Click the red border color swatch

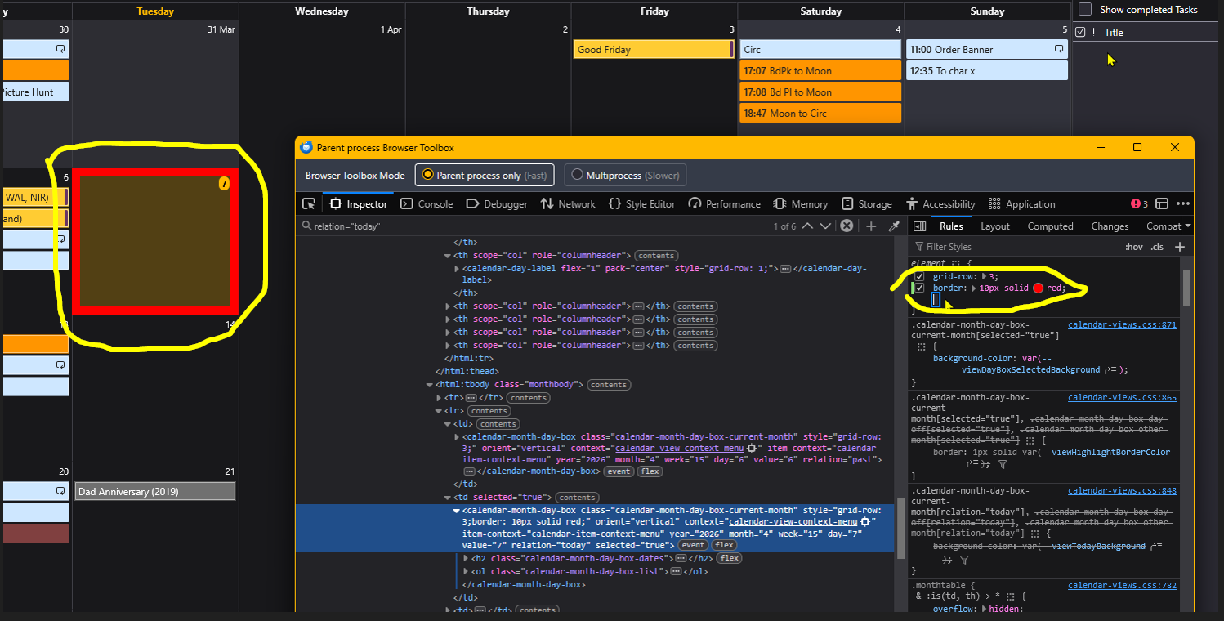1038,288
